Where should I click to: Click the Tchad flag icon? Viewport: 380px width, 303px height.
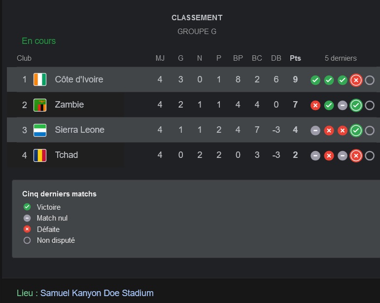pos(40,155)
